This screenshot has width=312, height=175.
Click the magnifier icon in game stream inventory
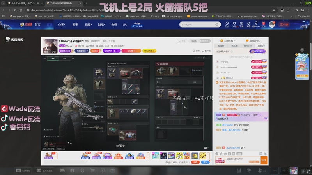pyautogui.click(x=186, y=107)
